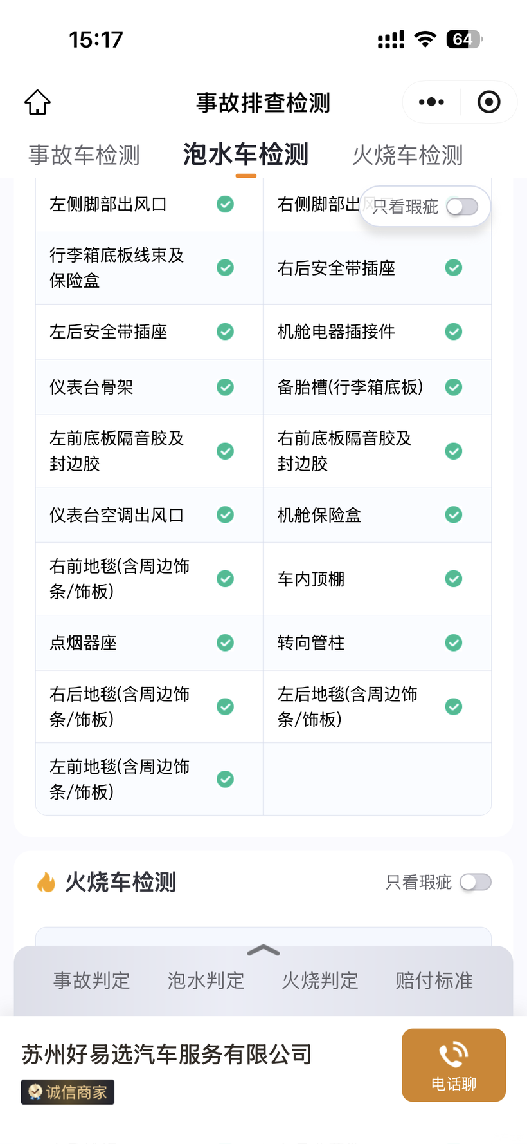Expand the bottom panel with up chevron
The height and width of the screenshot is (1144, 527).
[263, 950]
